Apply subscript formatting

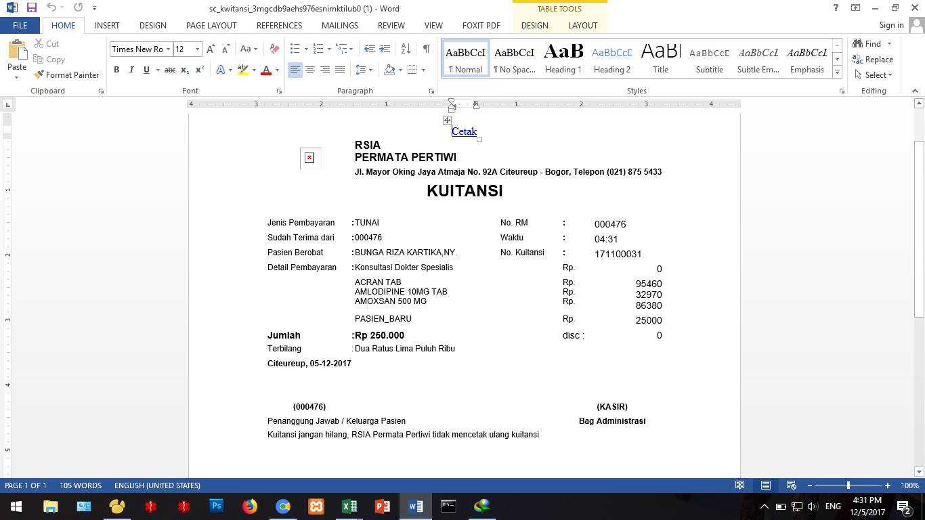[186, 70]
